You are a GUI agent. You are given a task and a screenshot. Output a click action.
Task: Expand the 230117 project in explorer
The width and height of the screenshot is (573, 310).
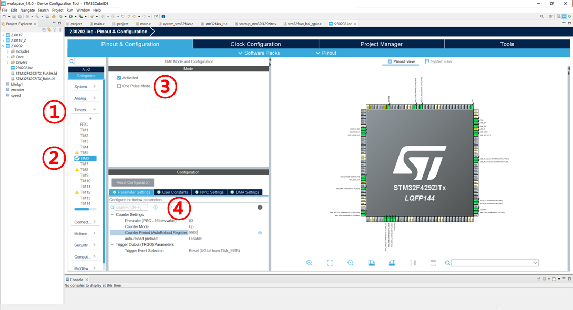point(3,35)
